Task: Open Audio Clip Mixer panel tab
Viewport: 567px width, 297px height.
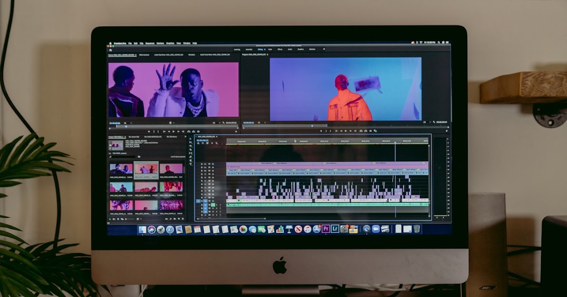Action: [x=168, y=55]
